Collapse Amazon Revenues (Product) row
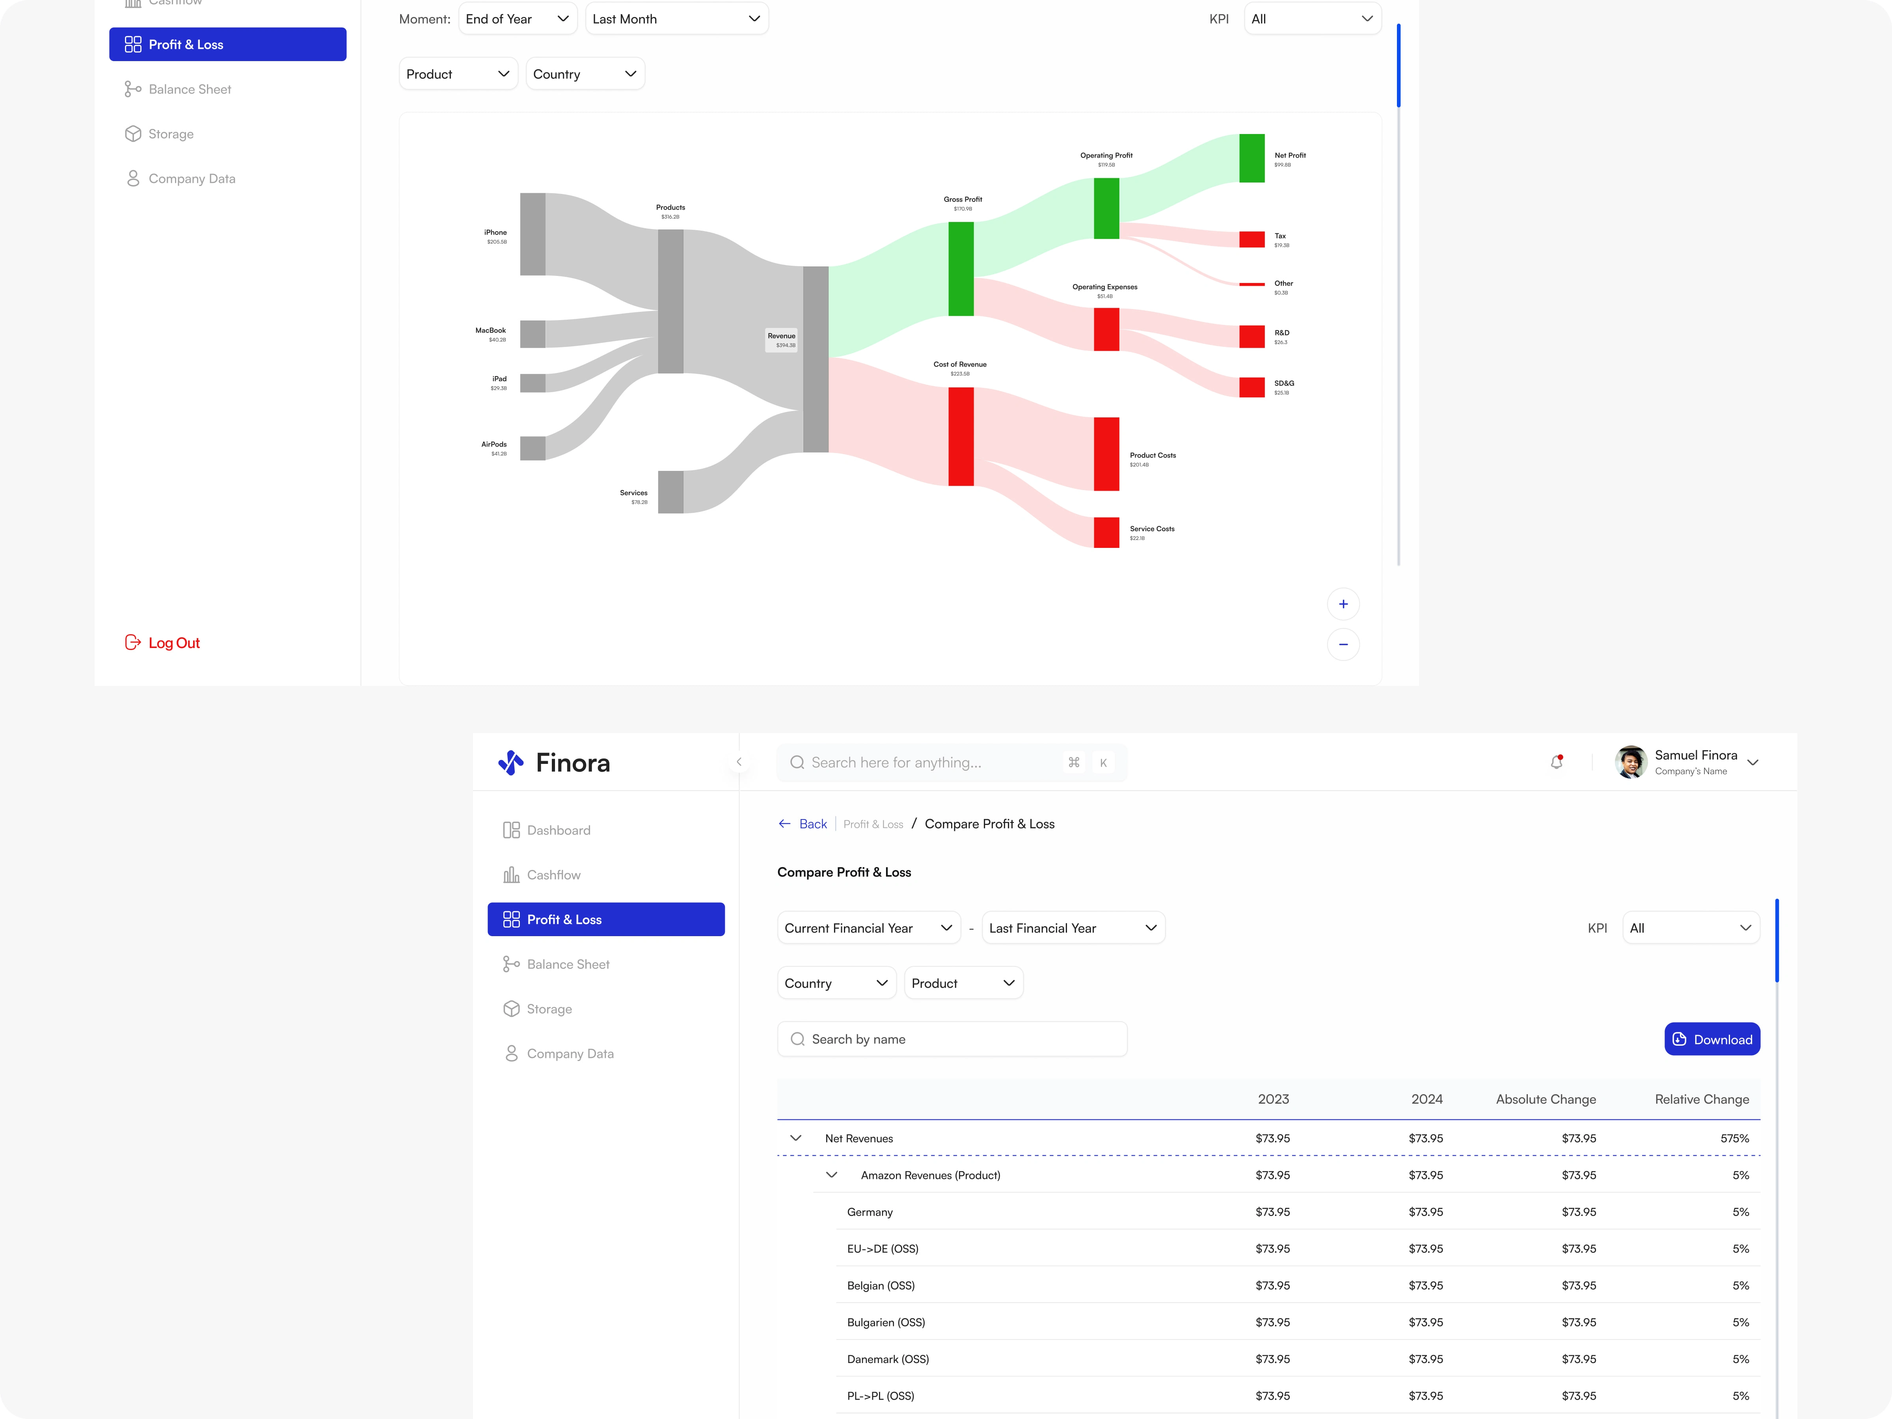Image resolution: width=1892 pixels, height=1419 pixels. [831, 1174]
